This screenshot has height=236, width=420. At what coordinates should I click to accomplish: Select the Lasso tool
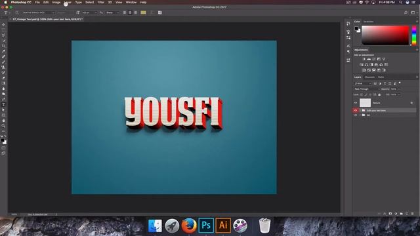coord(3,35)
